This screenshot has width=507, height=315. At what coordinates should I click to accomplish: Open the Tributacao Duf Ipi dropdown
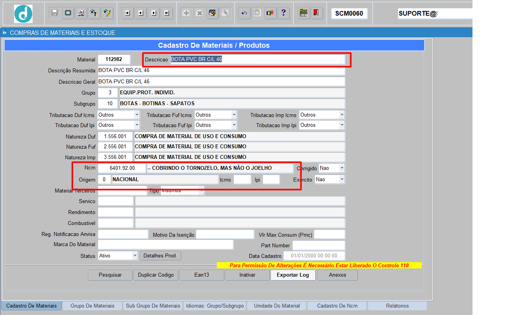point(137,125)
